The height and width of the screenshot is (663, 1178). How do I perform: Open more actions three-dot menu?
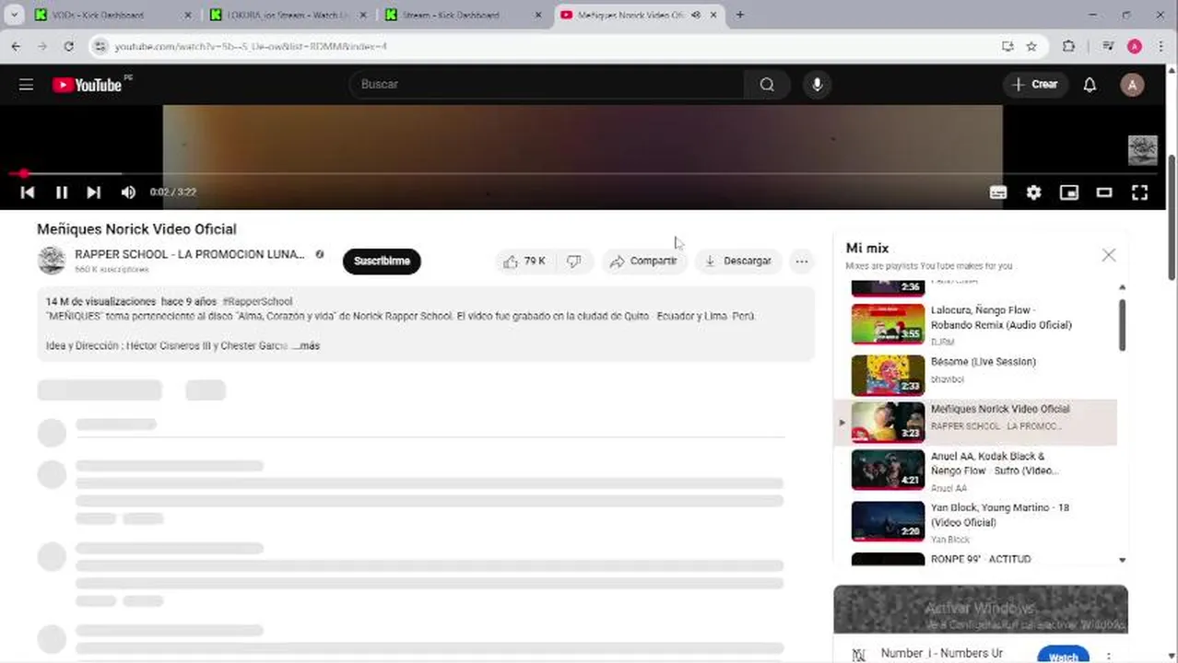(x=802, y=262)
